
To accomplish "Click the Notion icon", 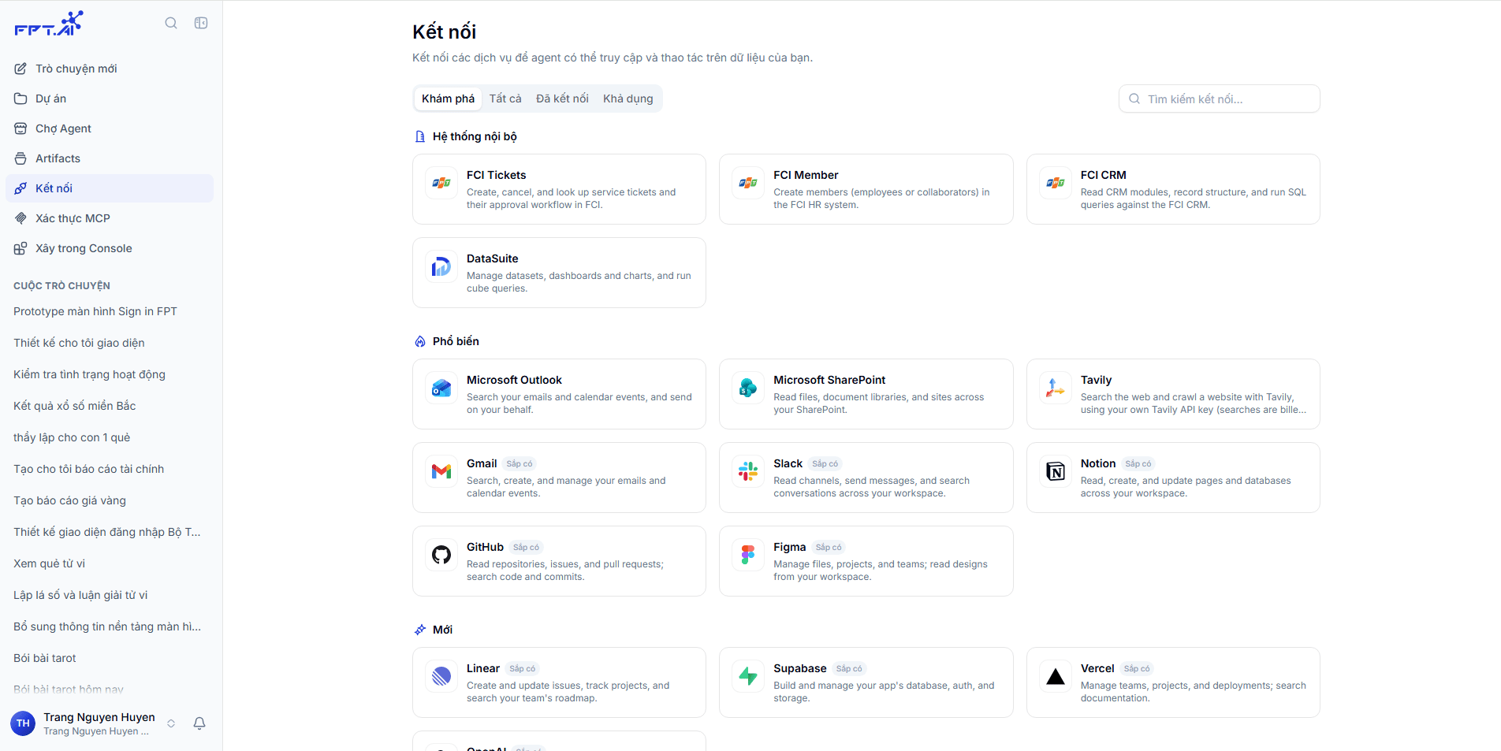I will tap(1056, 471).
